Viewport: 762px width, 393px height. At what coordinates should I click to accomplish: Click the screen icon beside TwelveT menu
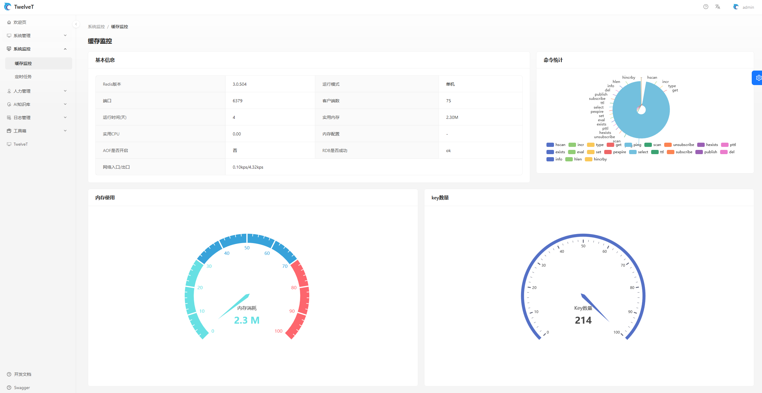click(9, 144)
